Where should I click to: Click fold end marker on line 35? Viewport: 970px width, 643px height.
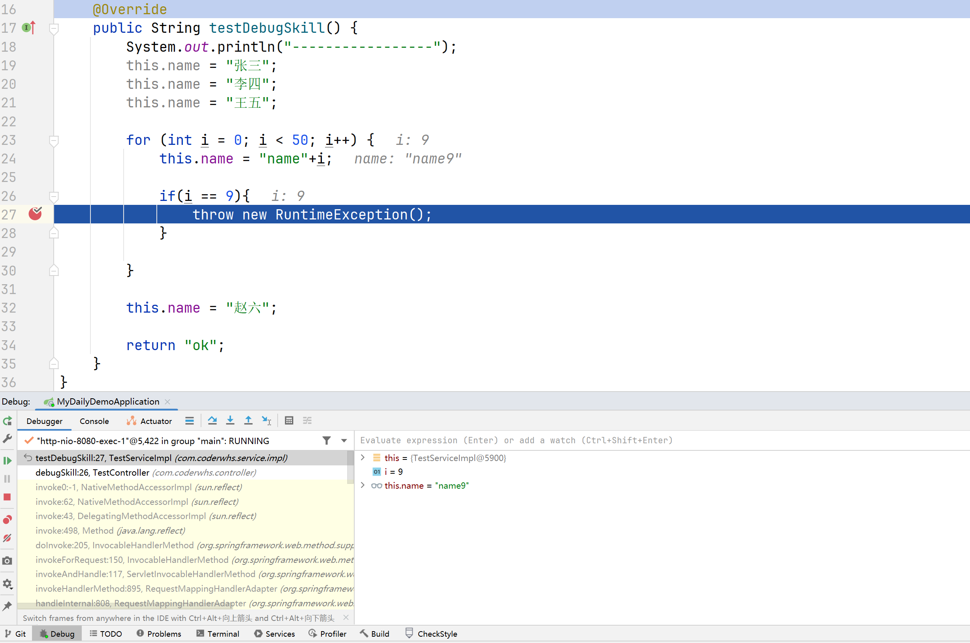click(54, 363)
